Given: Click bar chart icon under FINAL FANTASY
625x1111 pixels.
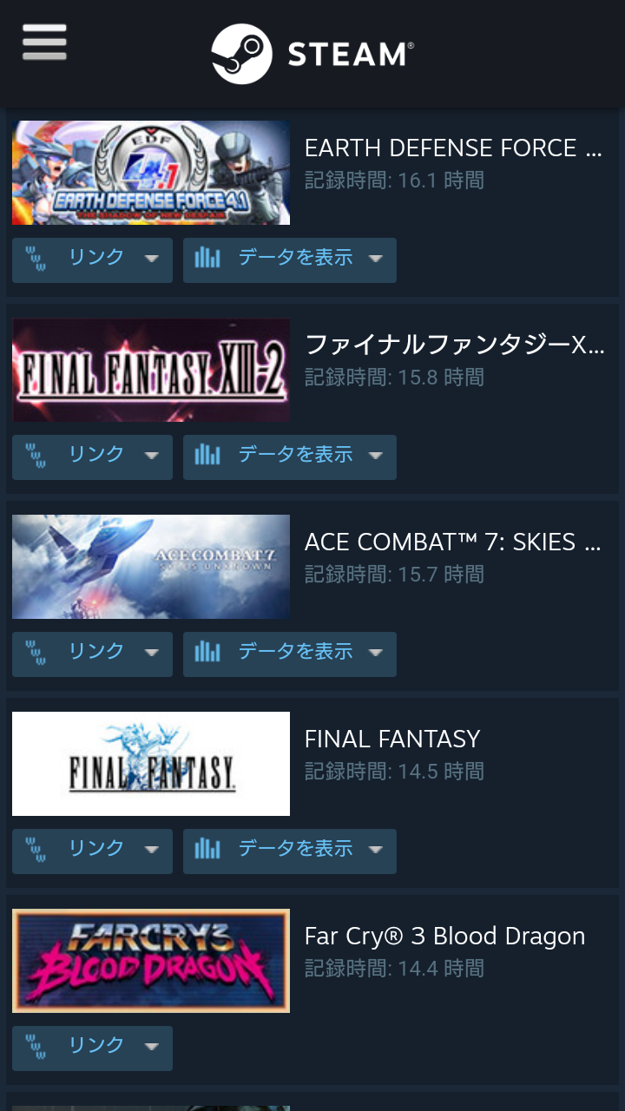Looking at the screenshot, I should pos(207,849).
